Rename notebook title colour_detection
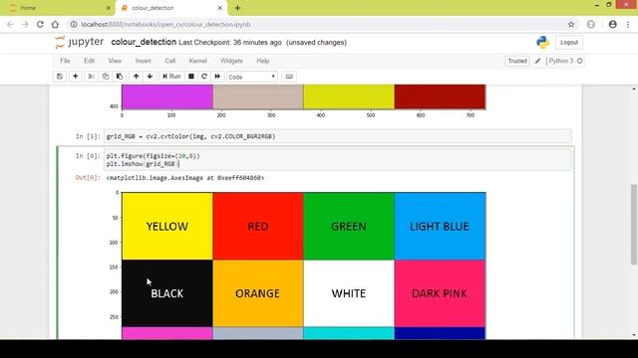This screenshot has width=638, height=358. click(144, 42)
